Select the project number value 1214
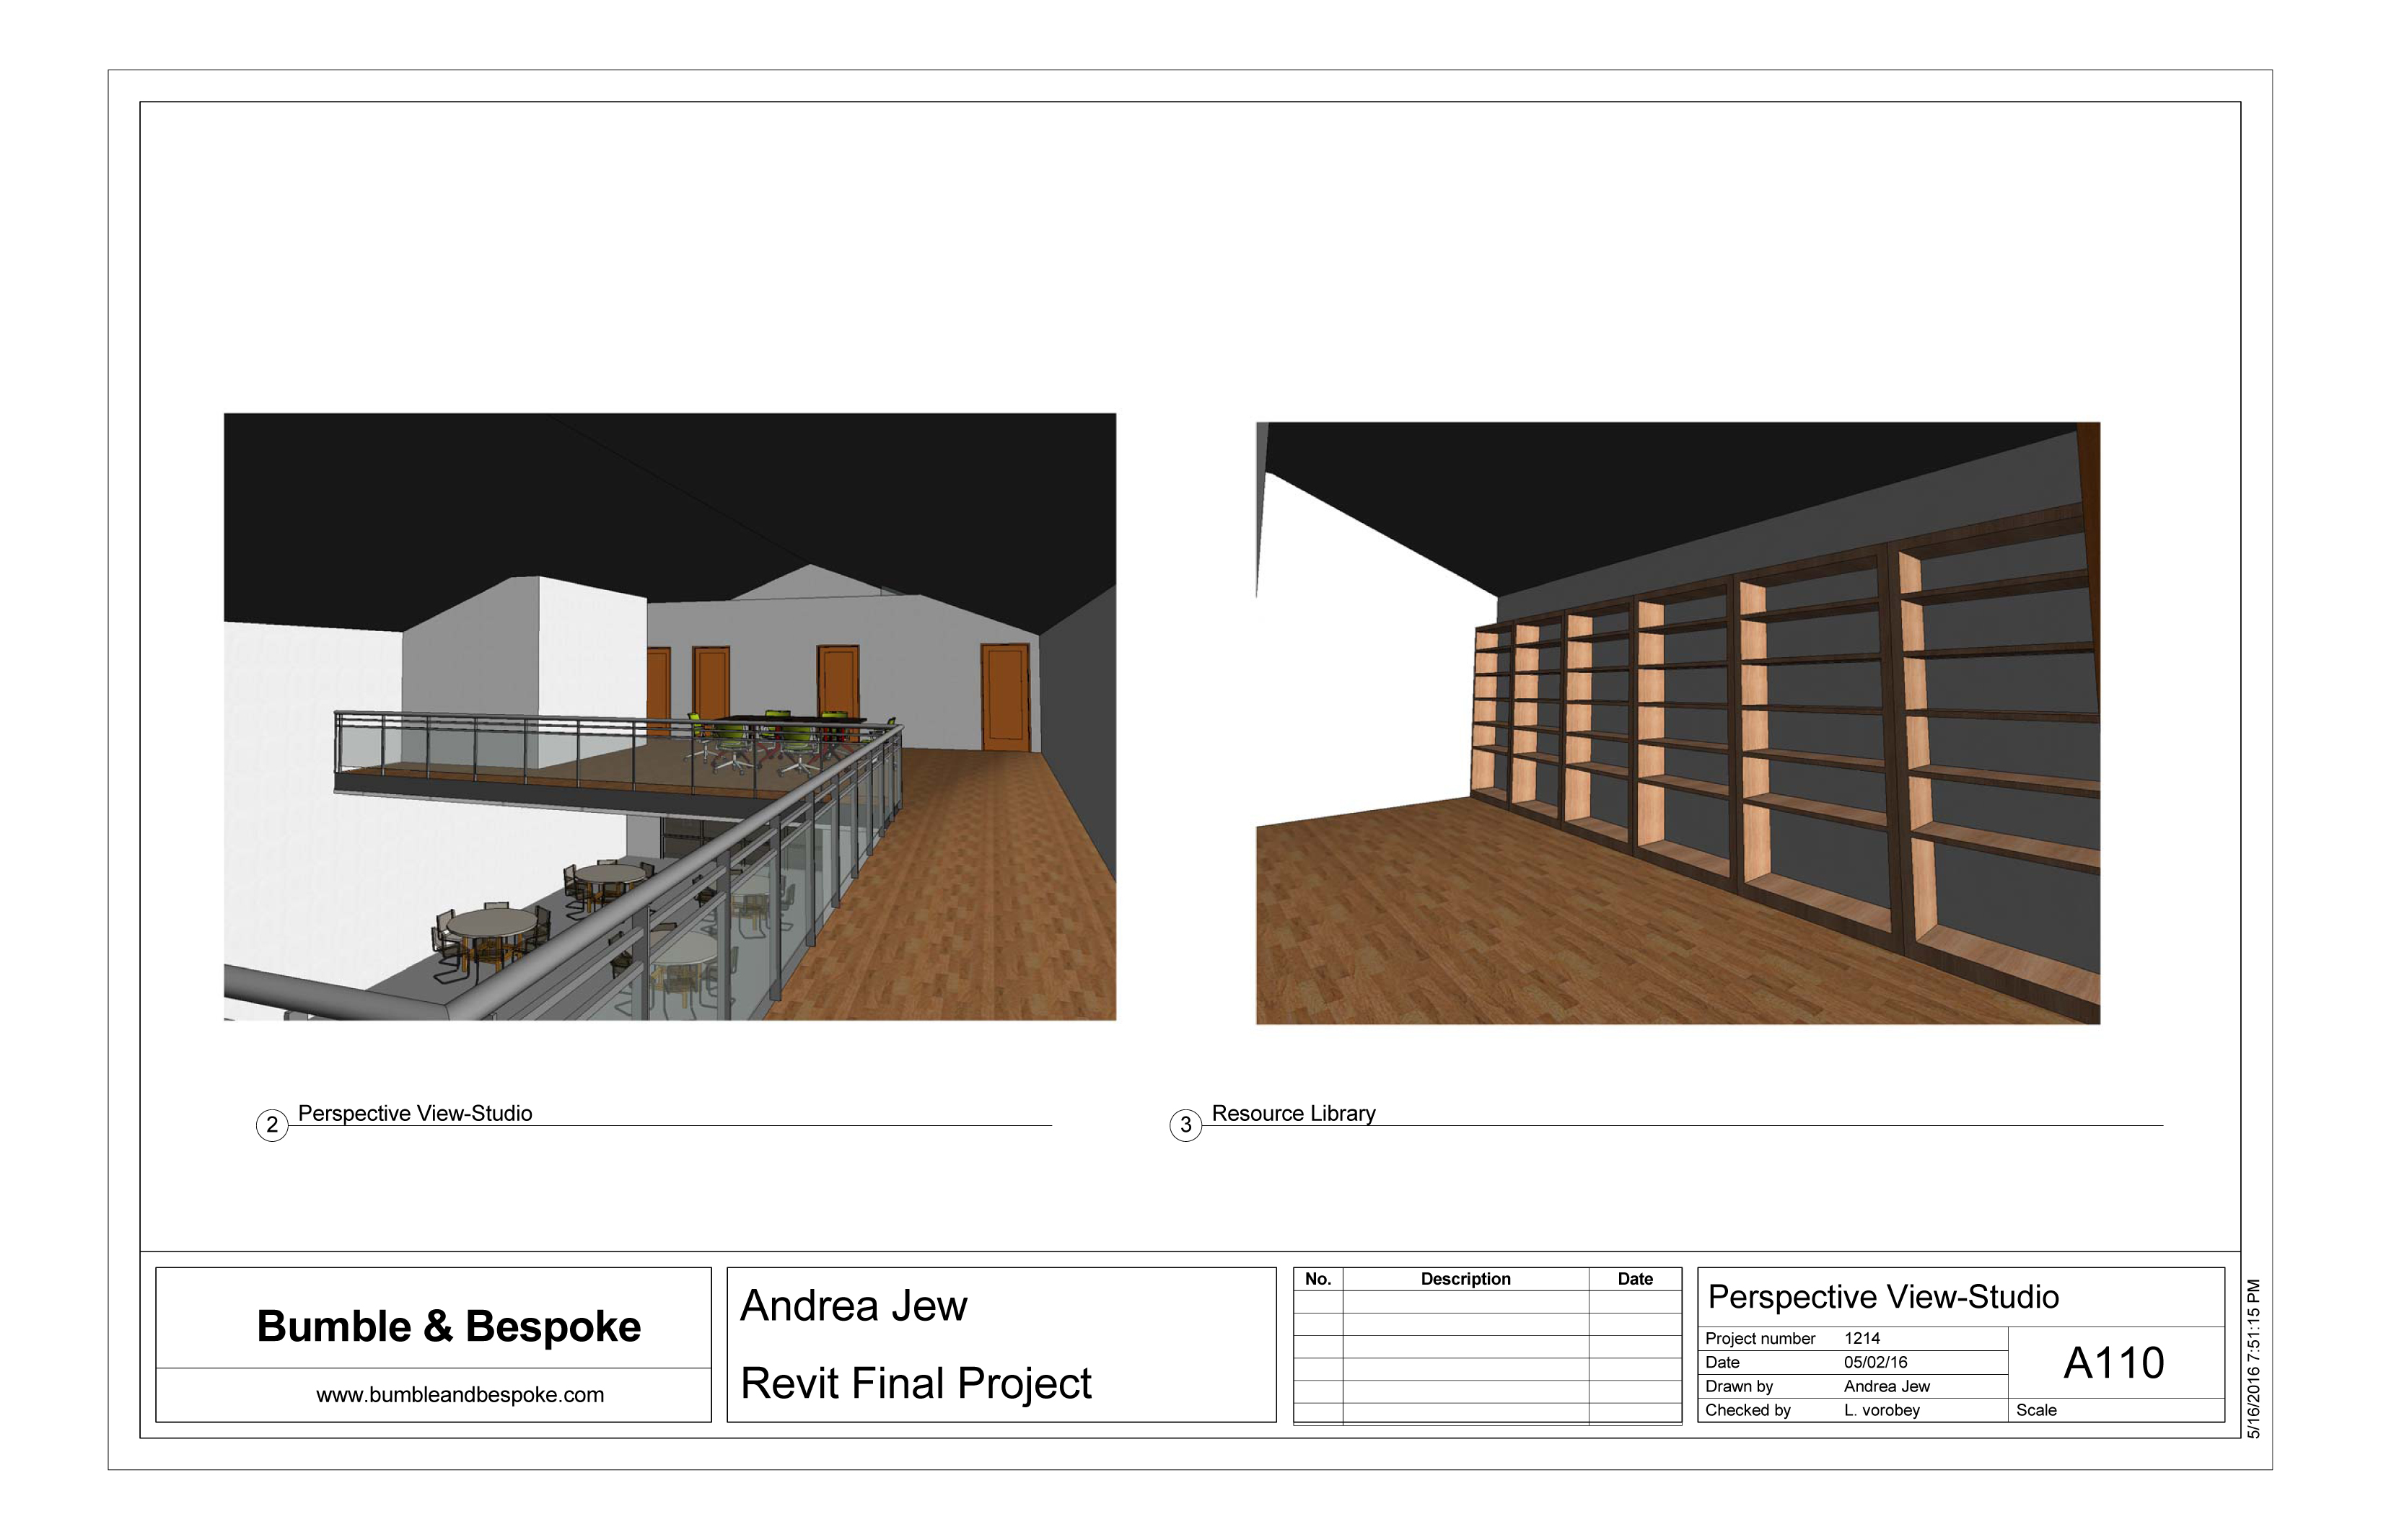 pos(1861,1338)
